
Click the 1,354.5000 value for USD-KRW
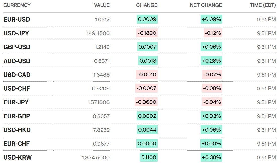pos(96,157)
